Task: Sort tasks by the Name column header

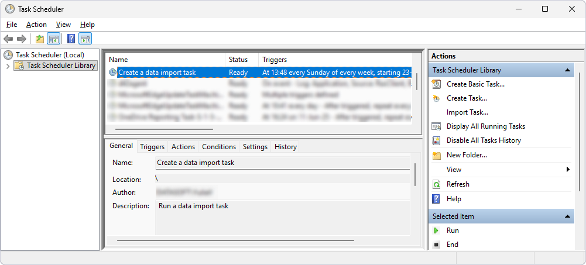Action: 166,60
